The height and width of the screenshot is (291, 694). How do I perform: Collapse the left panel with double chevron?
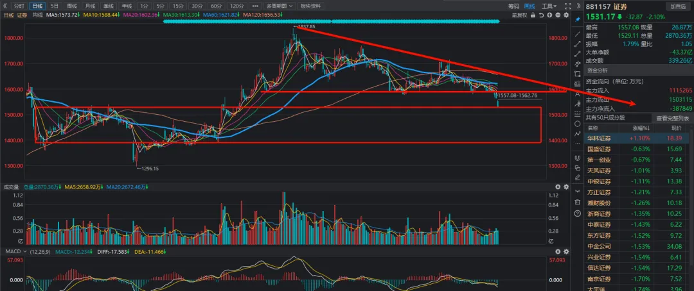5,6
